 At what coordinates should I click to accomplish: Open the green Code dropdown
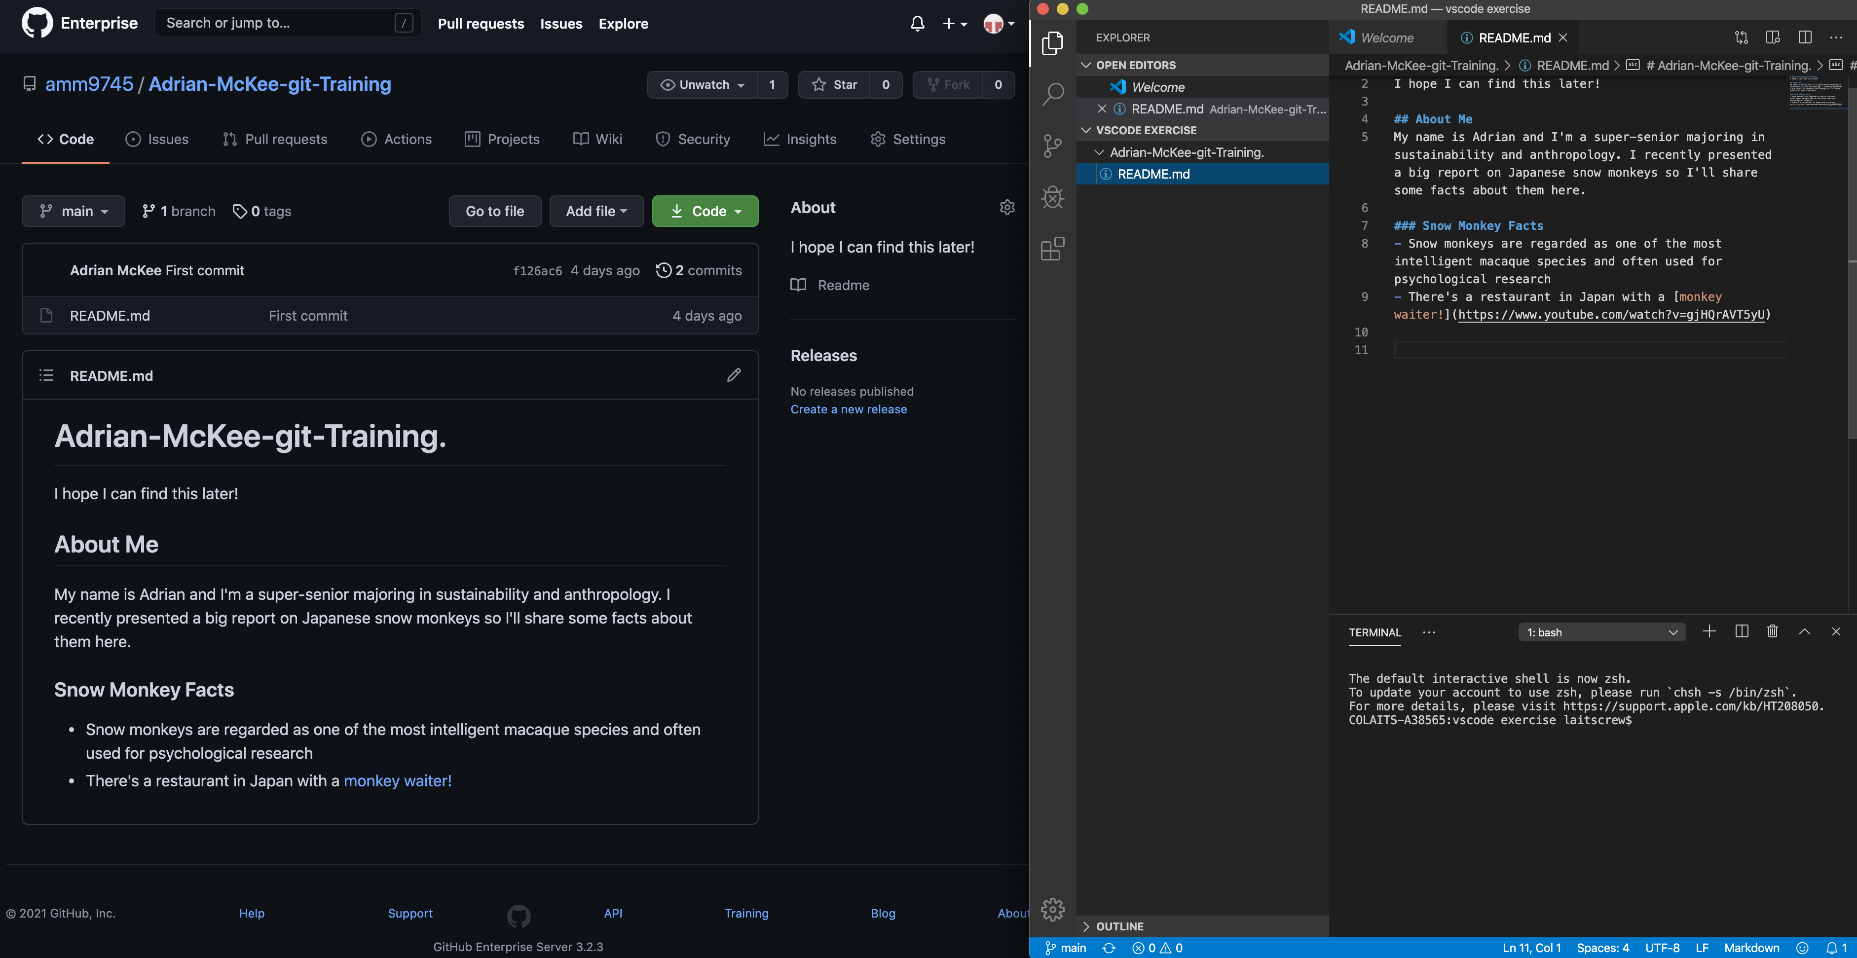[705, 211]
